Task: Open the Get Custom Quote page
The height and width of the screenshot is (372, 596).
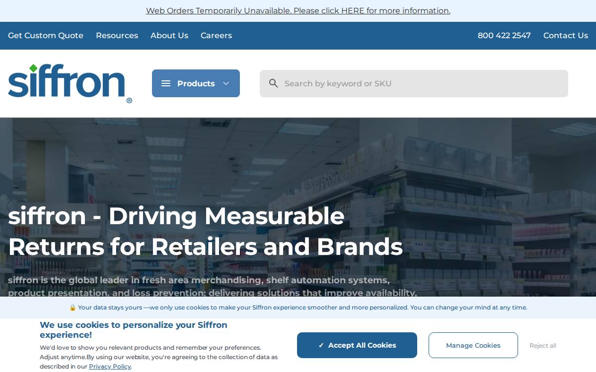Action: tap(46, 36)
